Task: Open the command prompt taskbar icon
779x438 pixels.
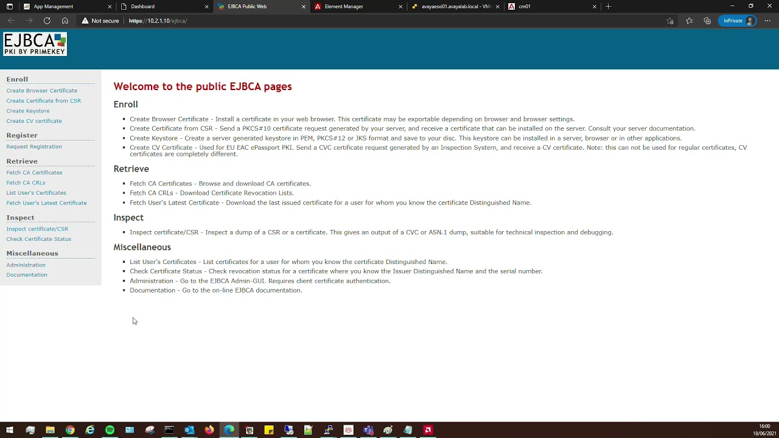Action: click(x=169, y=430)
